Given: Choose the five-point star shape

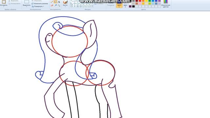Looking at the screenshot, I should pos(77,6).
